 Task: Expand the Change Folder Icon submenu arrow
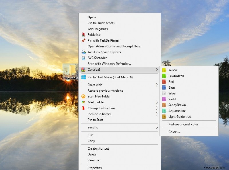click(x=157, y=108)
